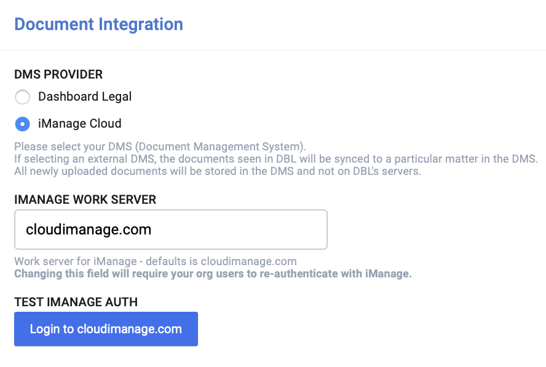Viewport: 546px width, 367px height.
Task: Click the re-authenticate with iManage warning text
Action: [213, 274]
